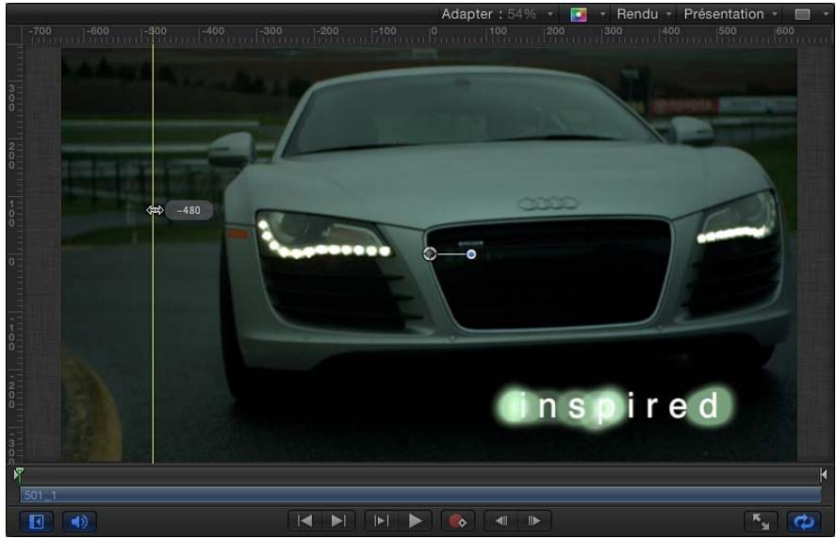Click the green playhead marker

click(x=19, y=473)
